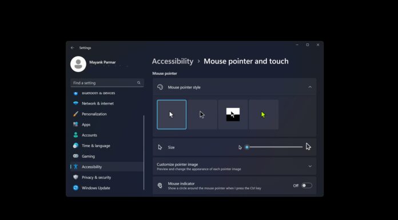Screen dimensions: 398x220
Task: Click the search magnifier icon
Action: click(139, 83)
